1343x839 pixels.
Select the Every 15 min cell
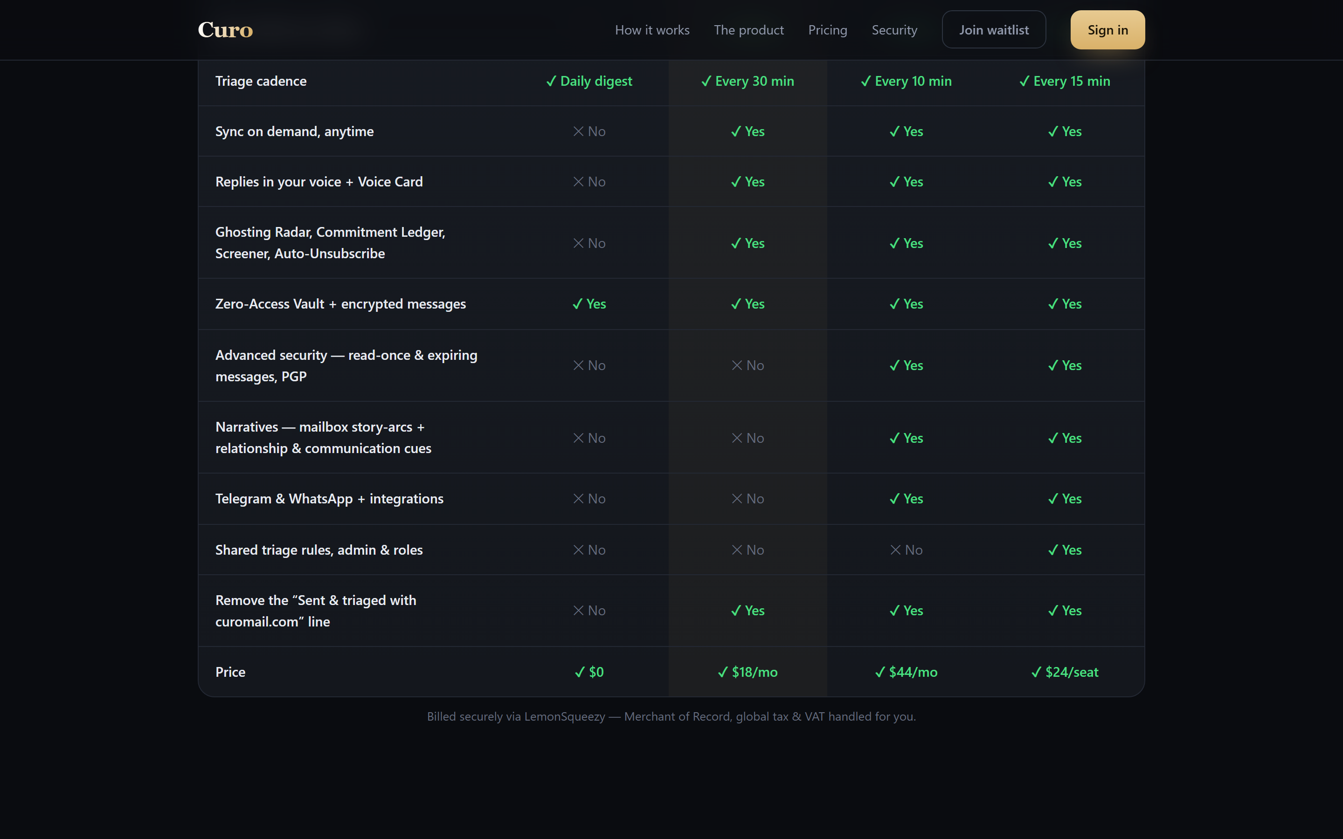(x=1065, y=81)
